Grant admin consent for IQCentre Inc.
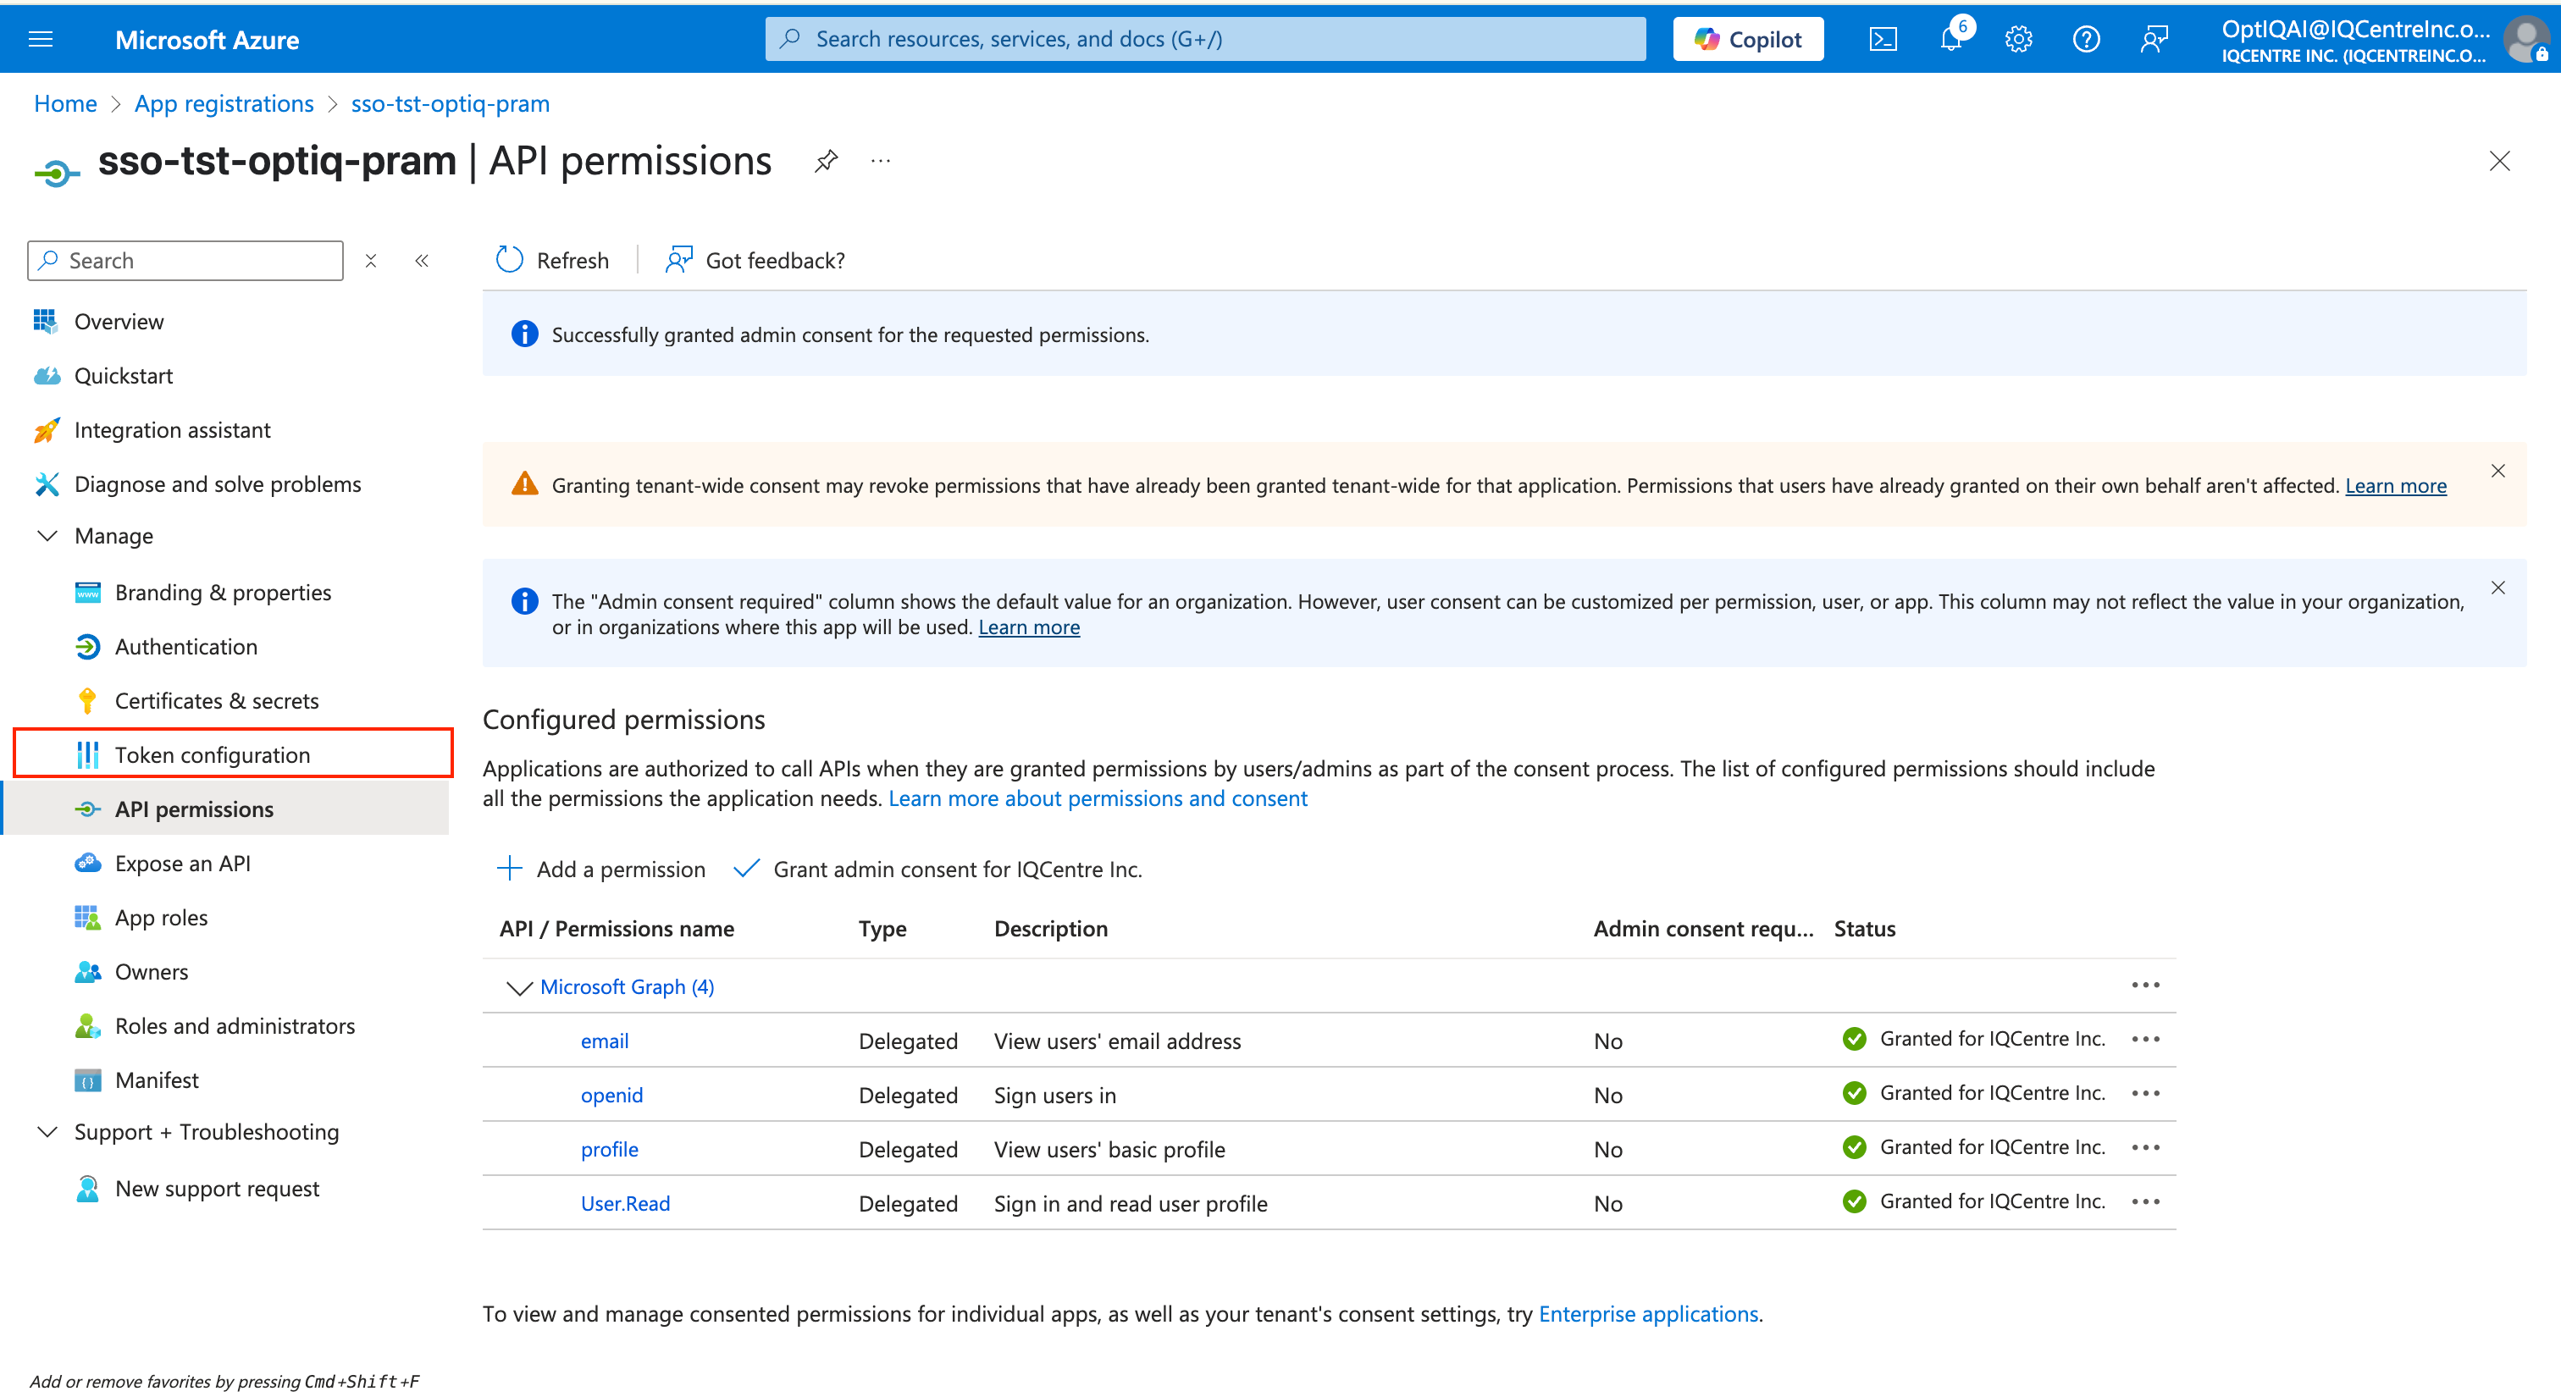Screen dimensions: 2561x1397 click(938, 870)
